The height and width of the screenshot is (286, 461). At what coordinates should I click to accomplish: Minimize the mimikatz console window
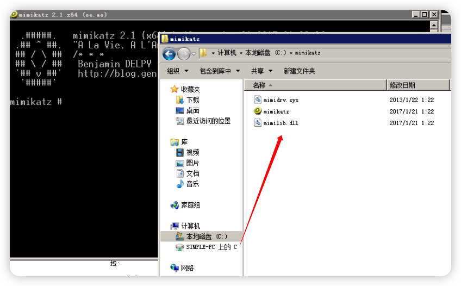click(416, 14)
